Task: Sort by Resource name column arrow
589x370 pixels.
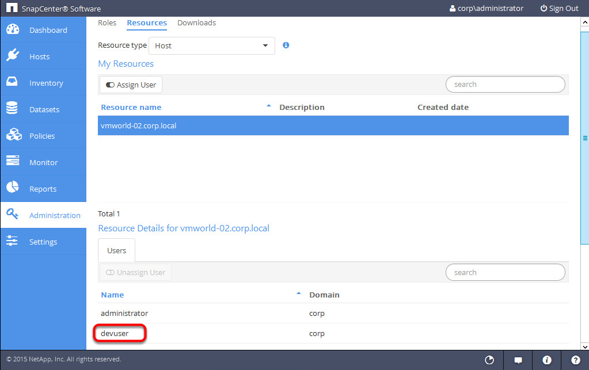Action: point(268,106)
